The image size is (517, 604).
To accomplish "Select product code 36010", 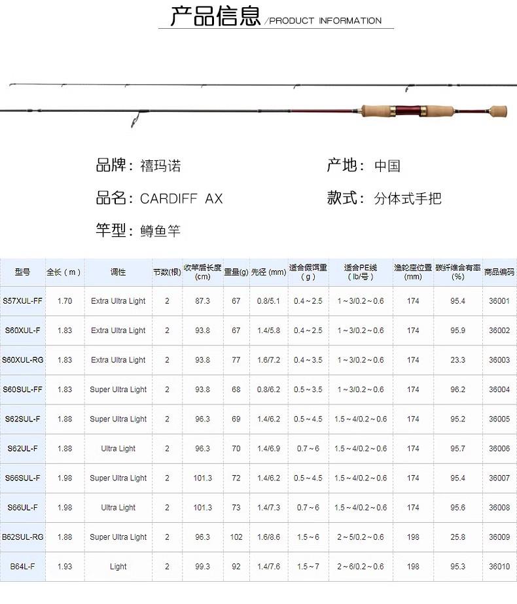I will pyautogui.click(x=499, y=567).
